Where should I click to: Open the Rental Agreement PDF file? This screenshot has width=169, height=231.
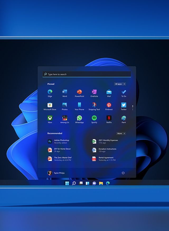click(x=106, y=158)
